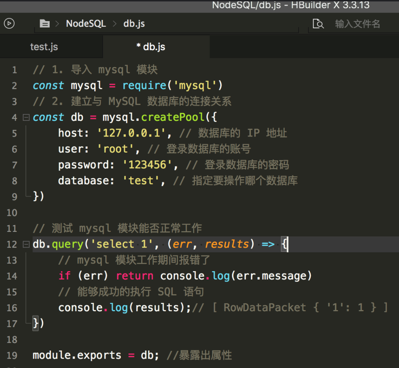This screenshot has height=368, width=399.
Task: Click chevron after the folder icon
Action: coord(57,24)
